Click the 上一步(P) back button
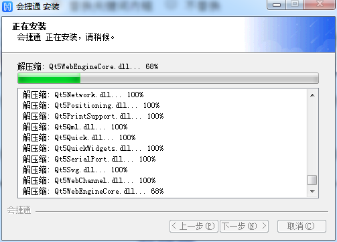Viewport: 337px width, 242px height. [194, 227]
